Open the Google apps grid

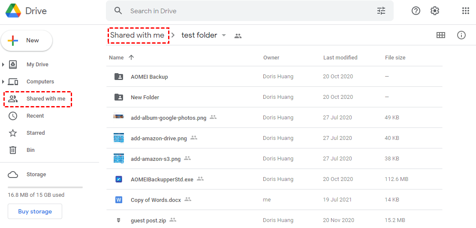[x=466, y=11]
